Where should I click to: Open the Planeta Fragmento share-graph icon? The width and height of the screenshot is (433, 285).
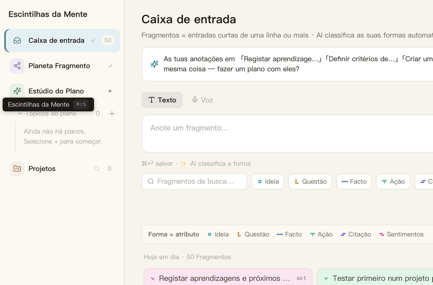click(17, 66)
